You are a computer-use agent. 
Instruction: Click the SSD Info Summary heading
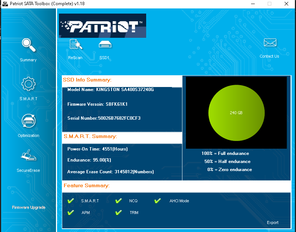(x=87, y=80)
